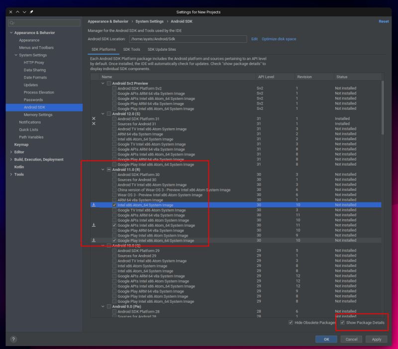Open help via the question mark icon
398x349 pixels.
(13, 339)
